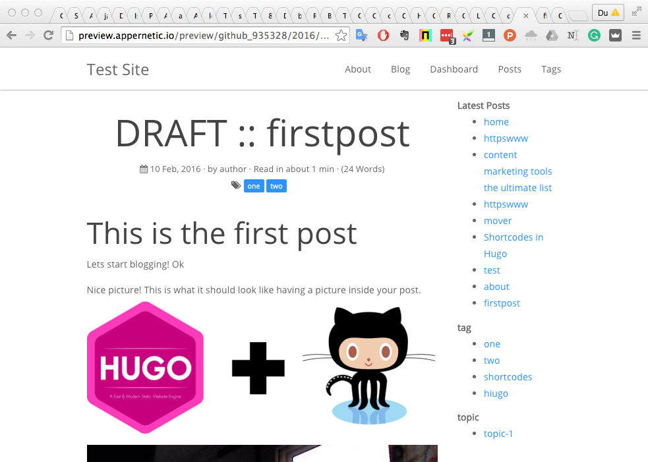The height and width of the screenshot is (462, 648).
Task: Select the 'two' link under tag
Action: point(492,361)
